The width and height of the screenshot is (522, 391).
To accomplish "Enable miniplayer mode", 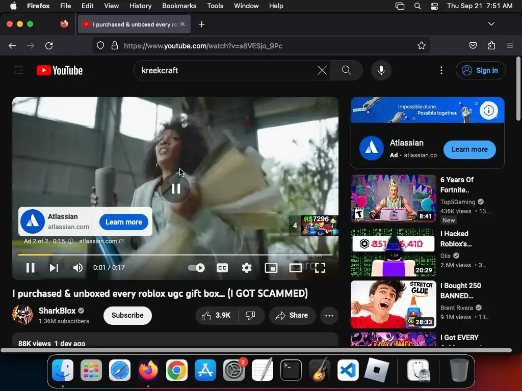I will point(271,268).
